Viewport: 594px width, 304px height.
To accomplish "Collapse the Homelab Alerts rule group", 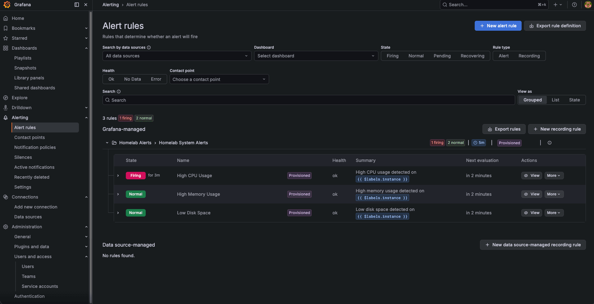I will pos(107,143).
